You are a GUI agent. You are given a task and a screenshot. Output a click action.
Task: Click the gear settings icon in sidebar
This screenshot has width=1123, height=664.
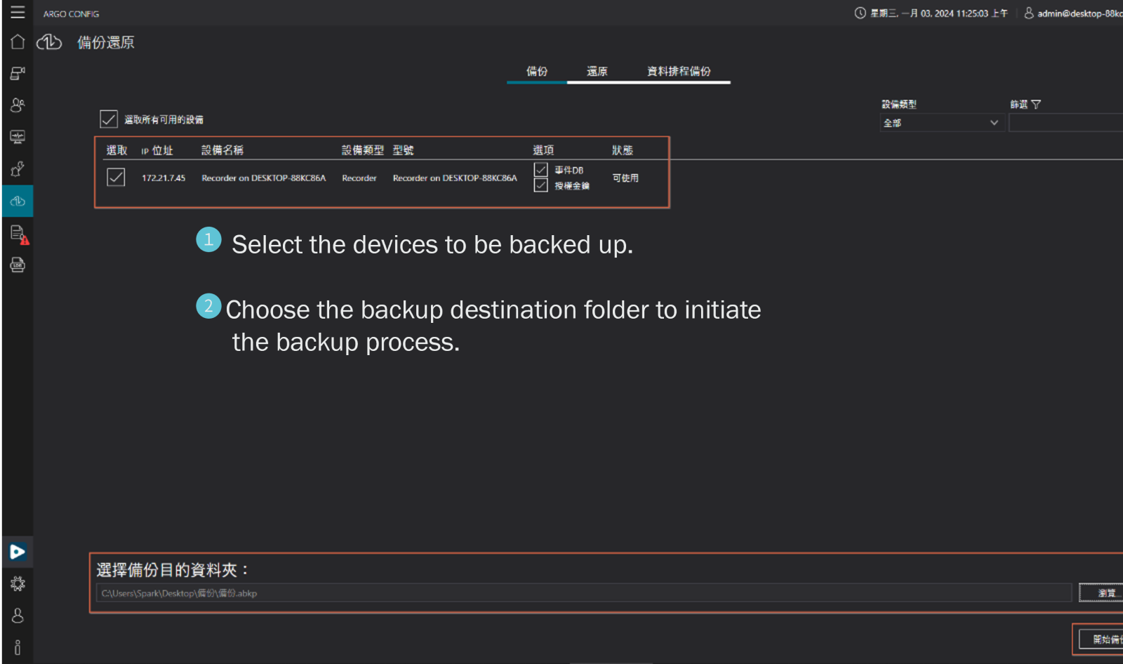click(18, 584)
